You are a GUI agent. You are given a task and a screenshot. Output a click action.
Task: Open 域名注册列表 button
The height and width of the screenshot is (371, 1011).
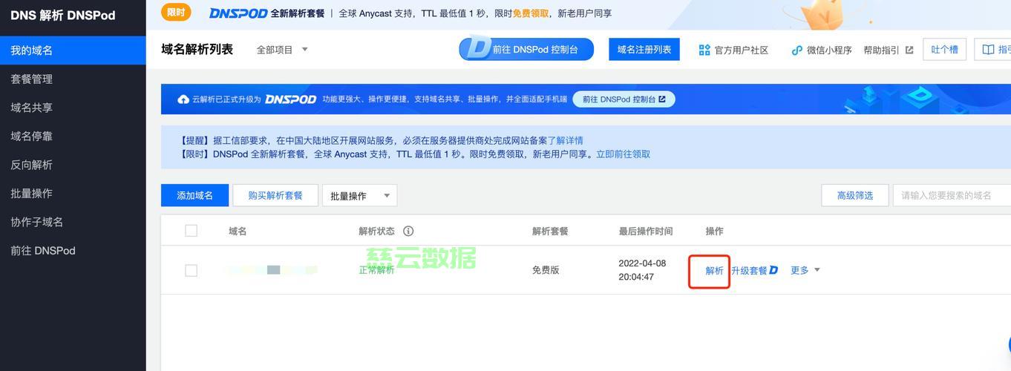644,49
